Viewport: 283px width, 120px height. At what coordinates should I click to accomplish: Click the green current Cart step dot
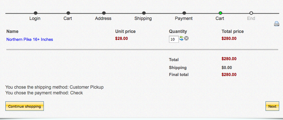coord(220,13)
